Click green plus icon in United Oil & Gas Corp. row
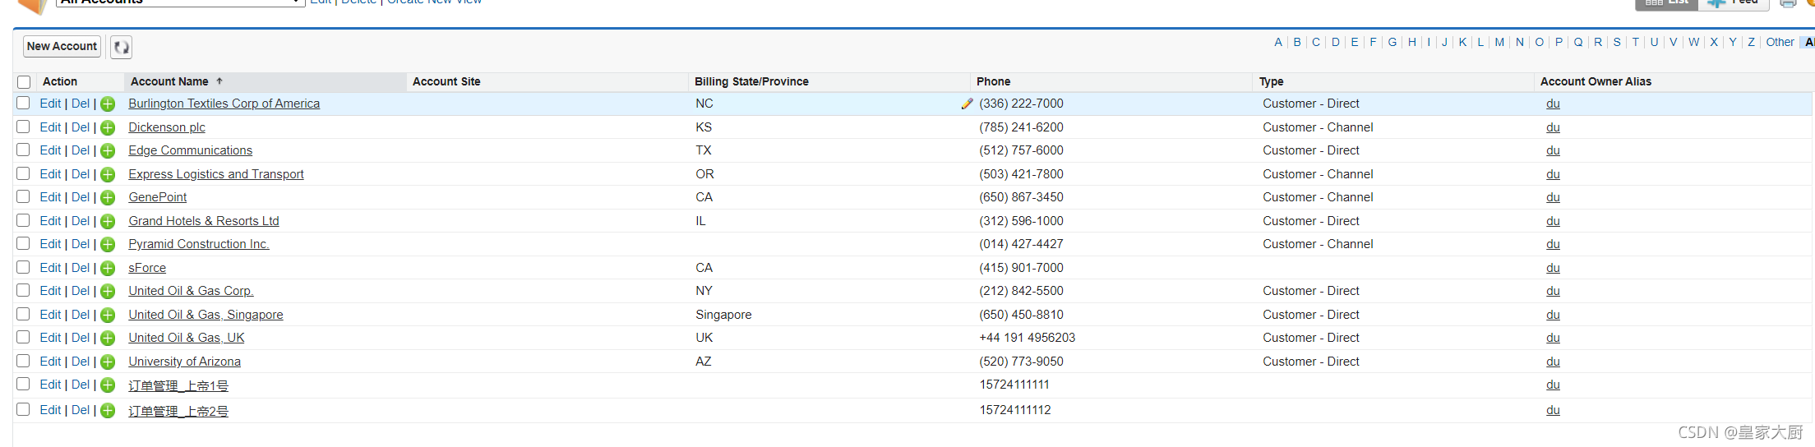Viewport: 1815px width, 447px height. pos(108,292)
